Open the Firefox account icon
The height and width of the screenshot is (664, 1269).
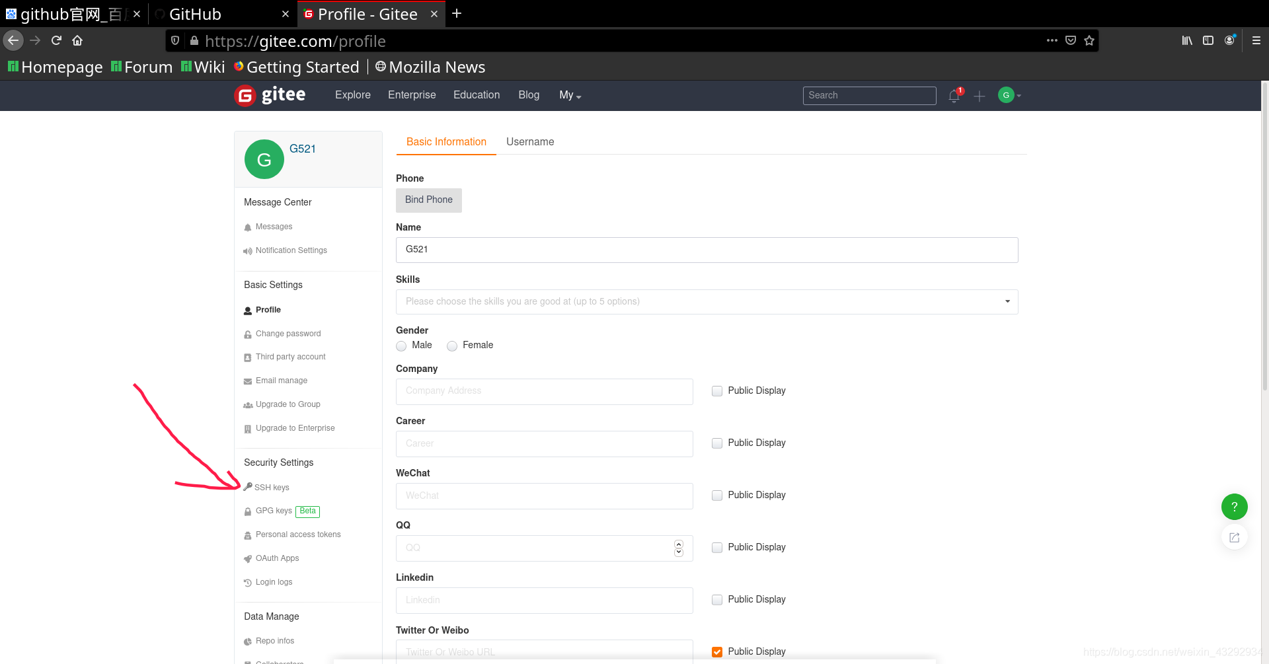point(1229,40)
